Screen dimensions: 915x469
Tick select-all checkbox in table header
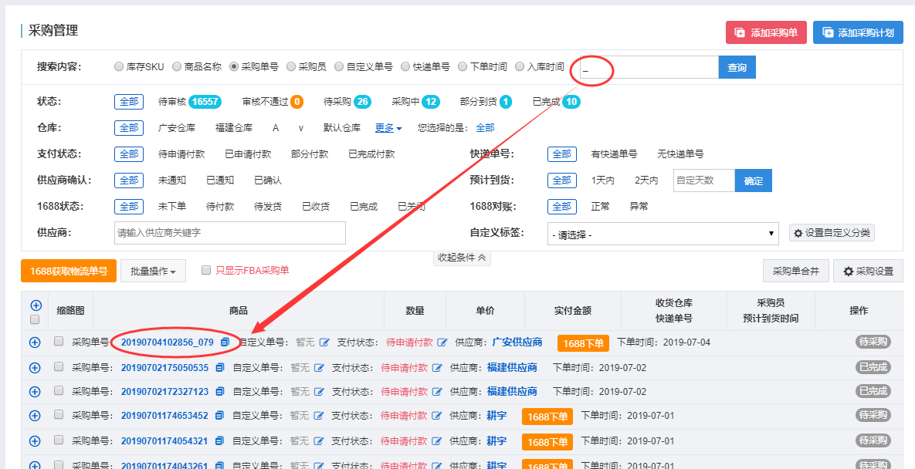click(35, 319)
